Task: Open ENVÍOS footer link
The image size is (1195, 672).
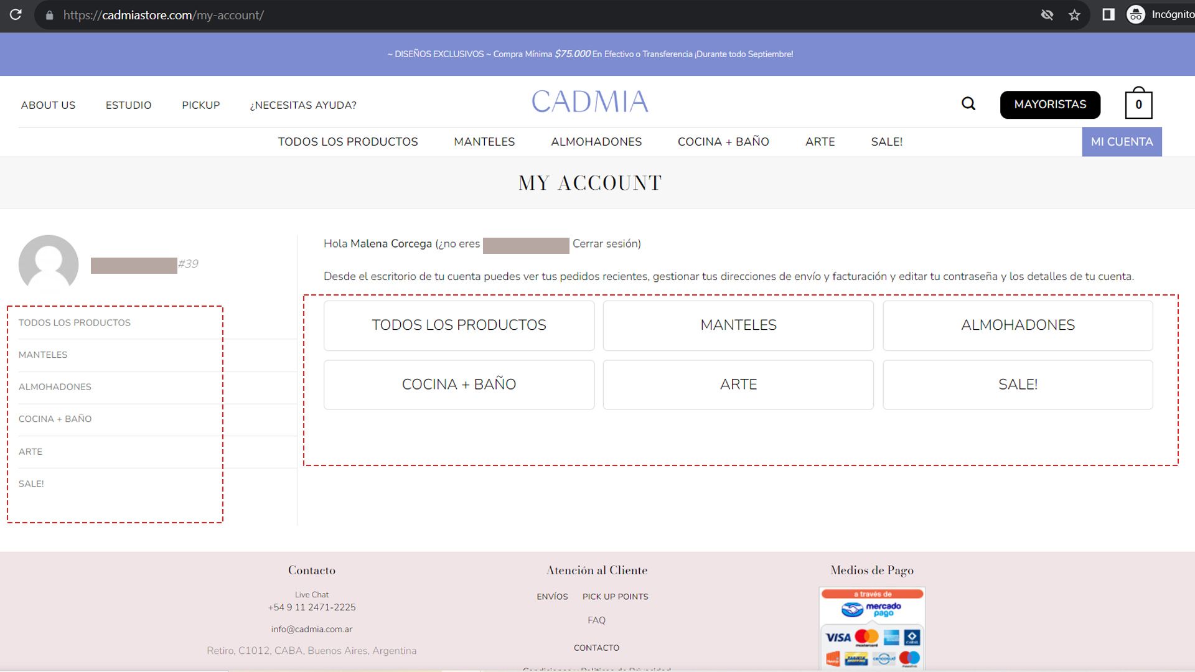Action: [x=552, y=597]
